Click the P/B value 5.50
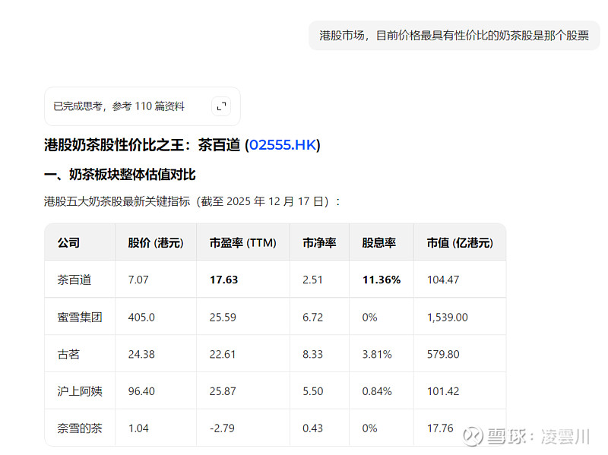The height and width of the screenshot is (455, 608). (x=312, y=391)
